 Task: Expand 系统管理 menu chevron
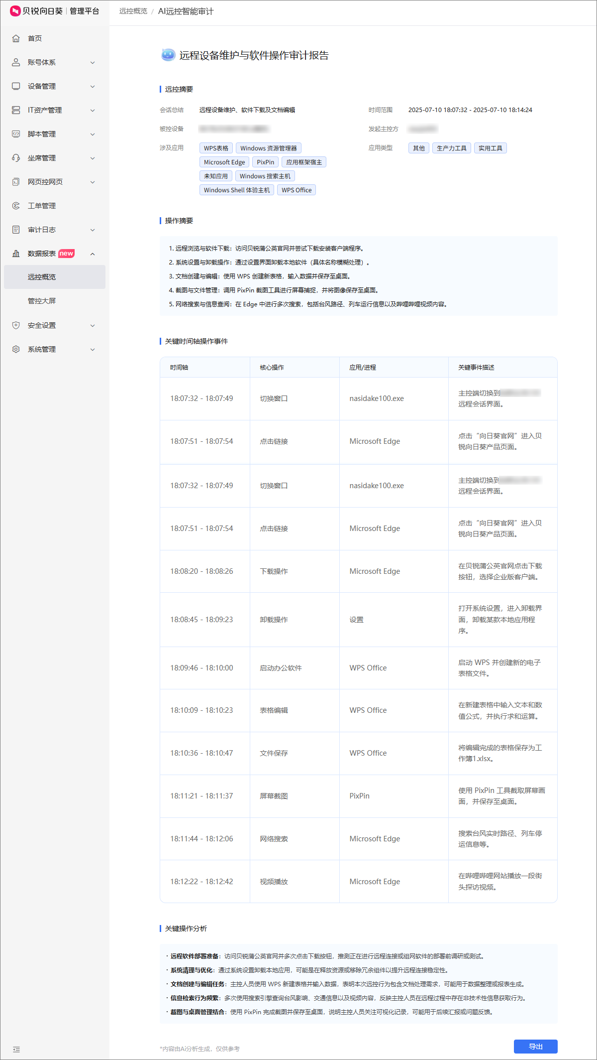93,349
